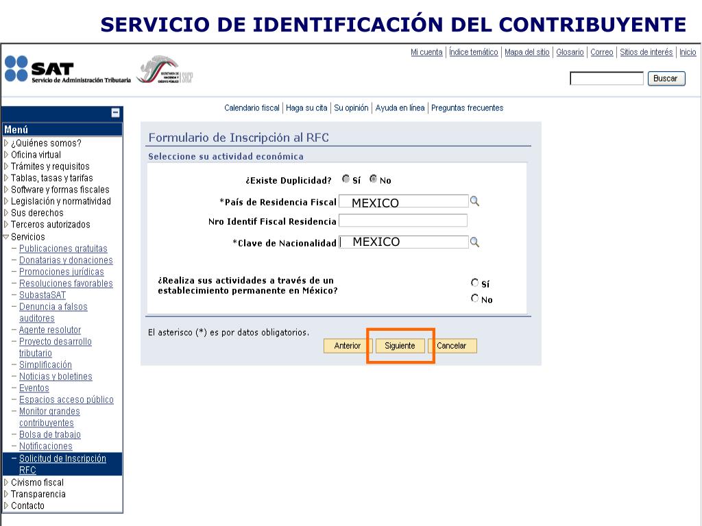Open Solicitud de Inscripción RFC link
702x526 pixels.
[62, 464]
